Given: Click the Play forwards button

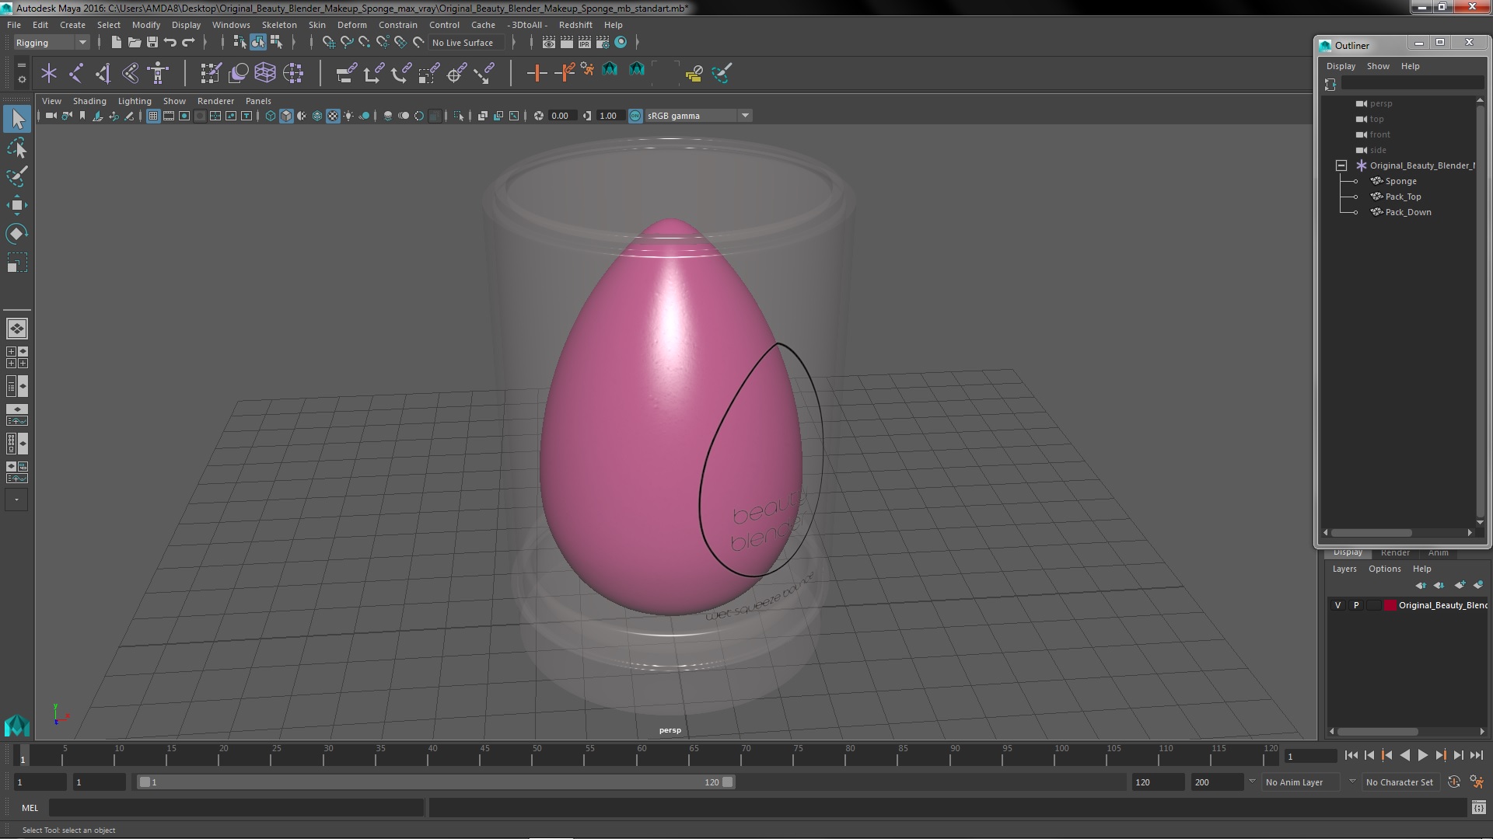Looking at the screenshot, I should [1422, 755].
